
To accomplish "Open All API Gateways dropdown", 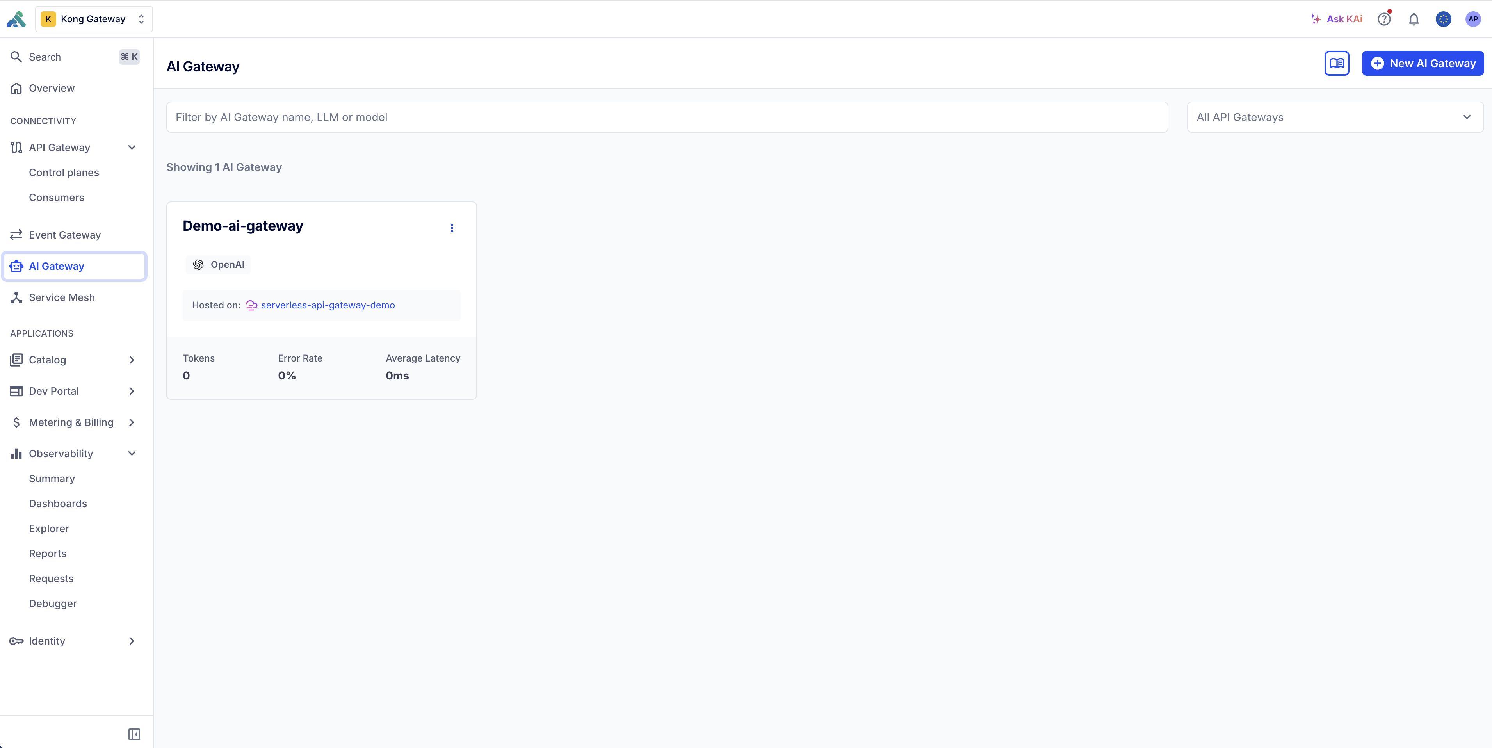I will point(1335,117).
